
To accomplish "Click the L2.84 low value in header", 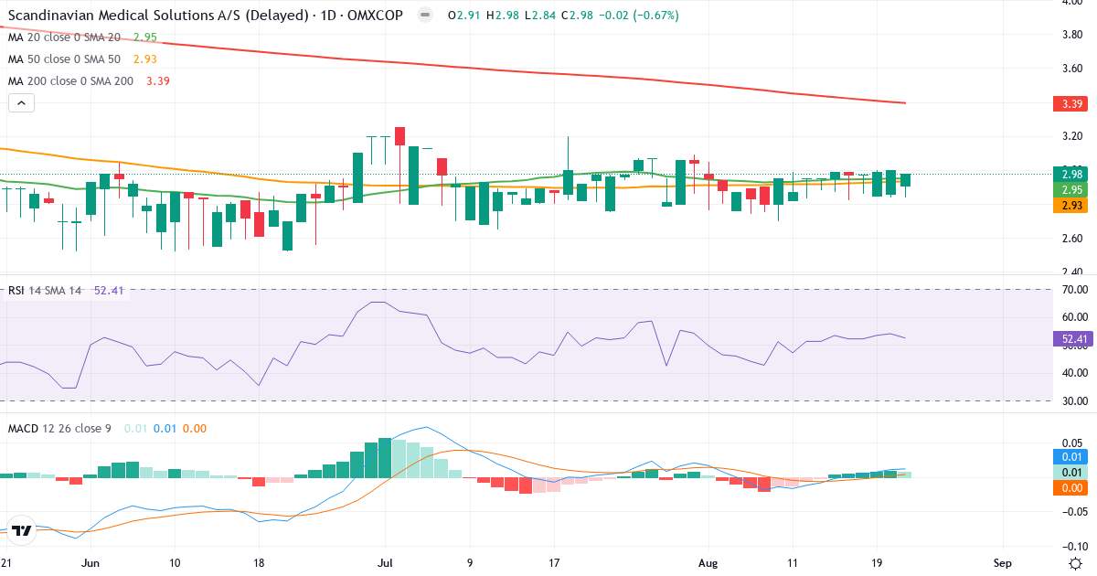I will click(540, 16).
